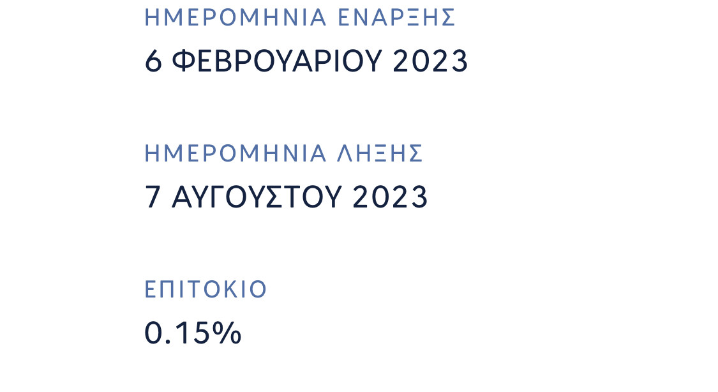Select the start date 6 ΦΕΒΡΟΥΑΡΙΟΥ 2023

(306, 62)
